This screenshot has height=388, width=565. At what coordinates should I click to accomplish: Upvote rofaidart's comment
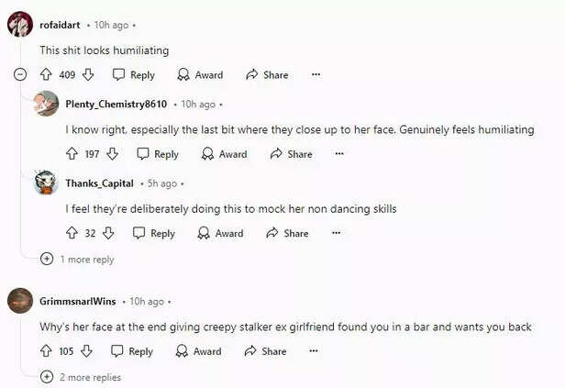[x=46, y=74]
